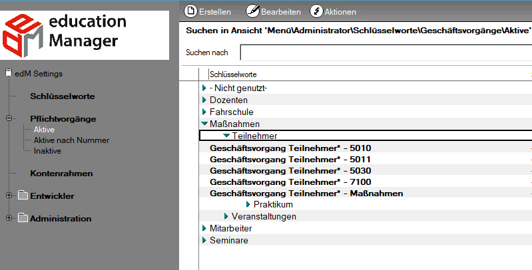Click the Suchen nach input field
532x270 pixels.
(386, 53)
